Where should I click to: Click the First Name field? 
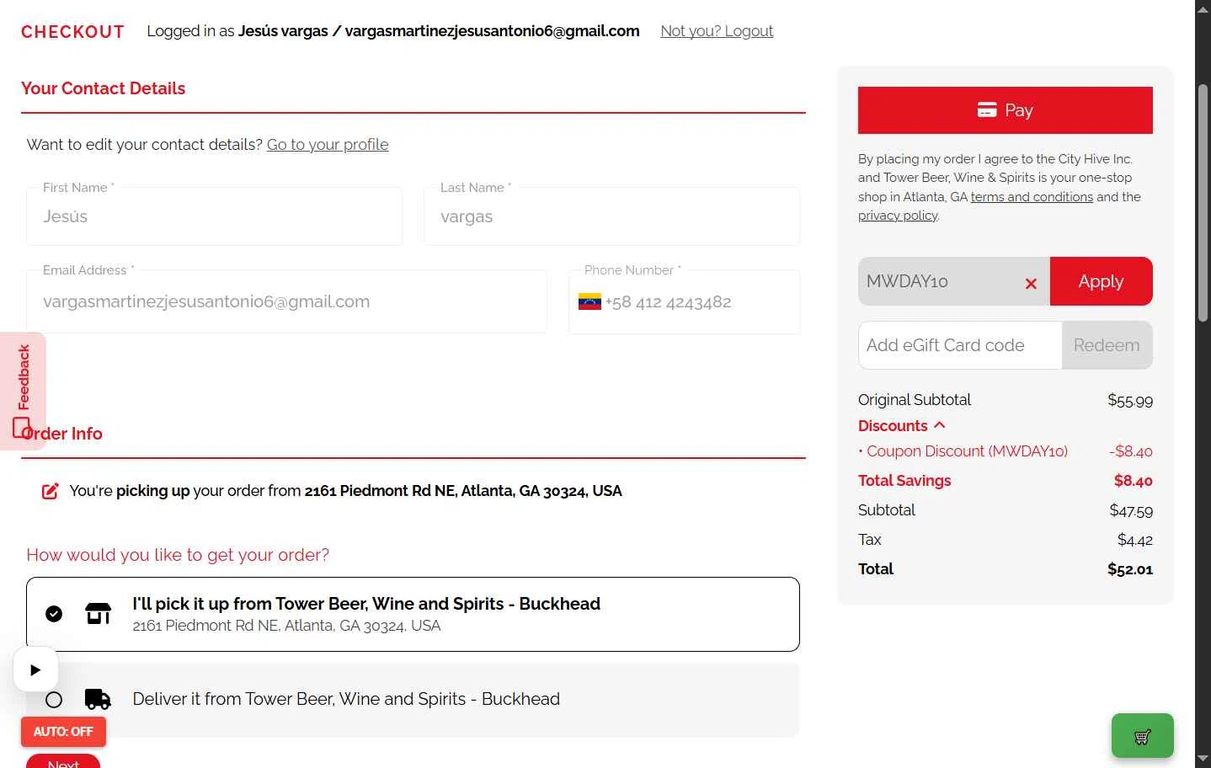pos(214,216)
